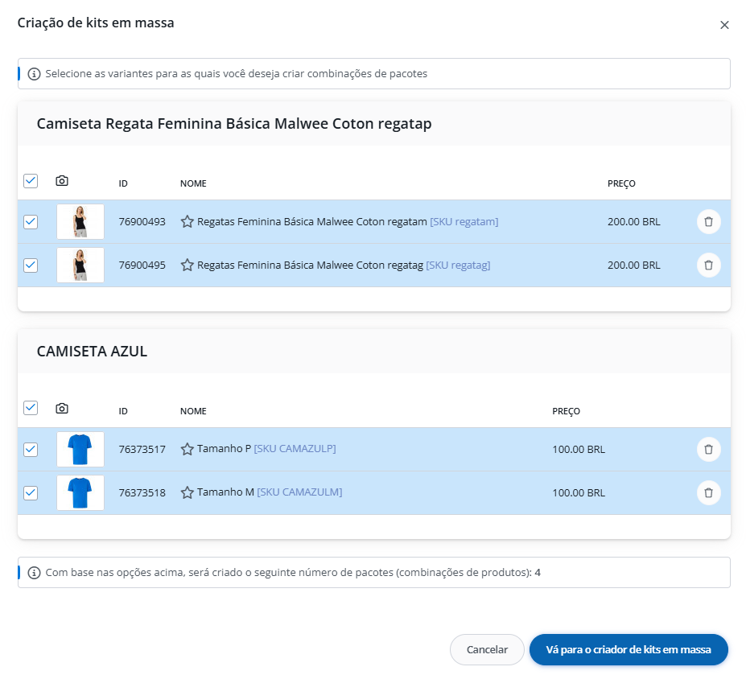Close the Criação de kits dialog
Screen dimensions: 746x675
(x=724, y=25)
